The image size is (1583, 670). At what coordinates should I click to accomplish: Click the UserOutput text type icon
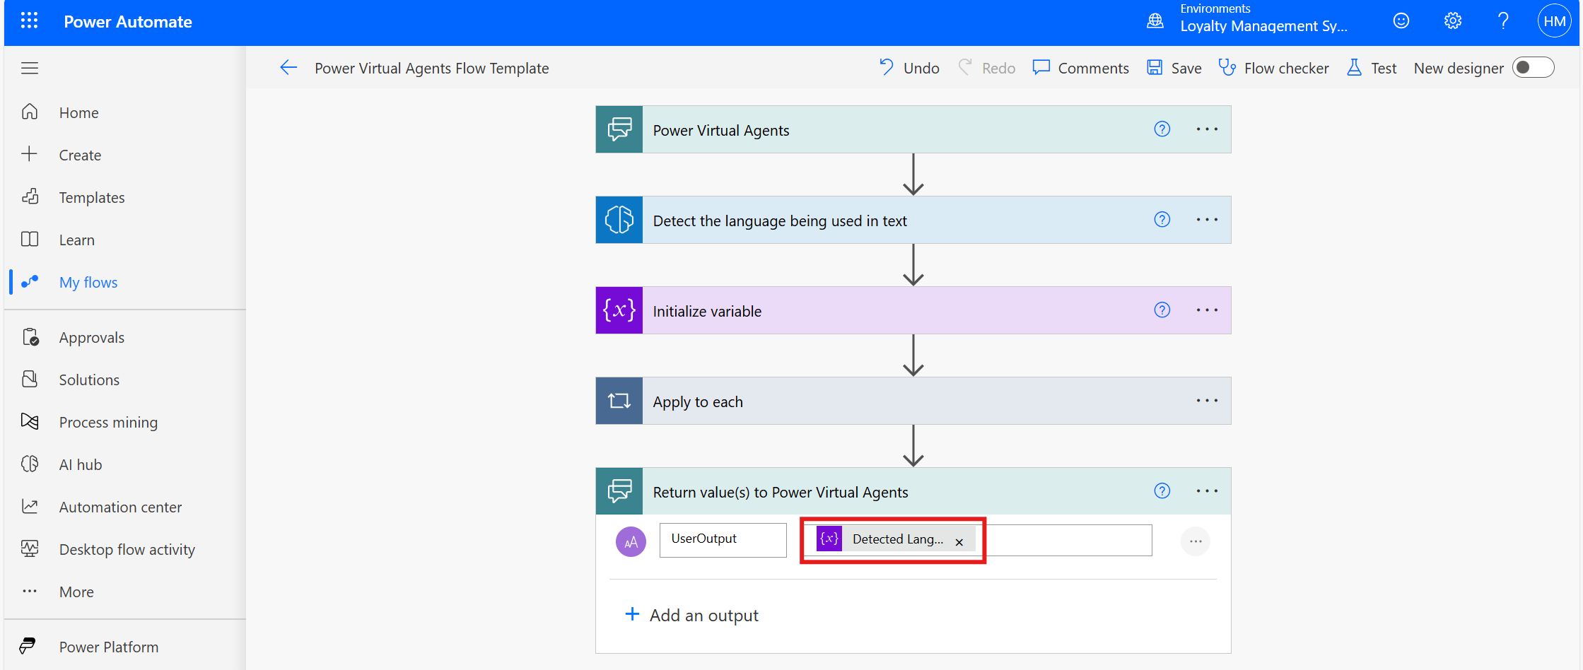pos(631,541)
